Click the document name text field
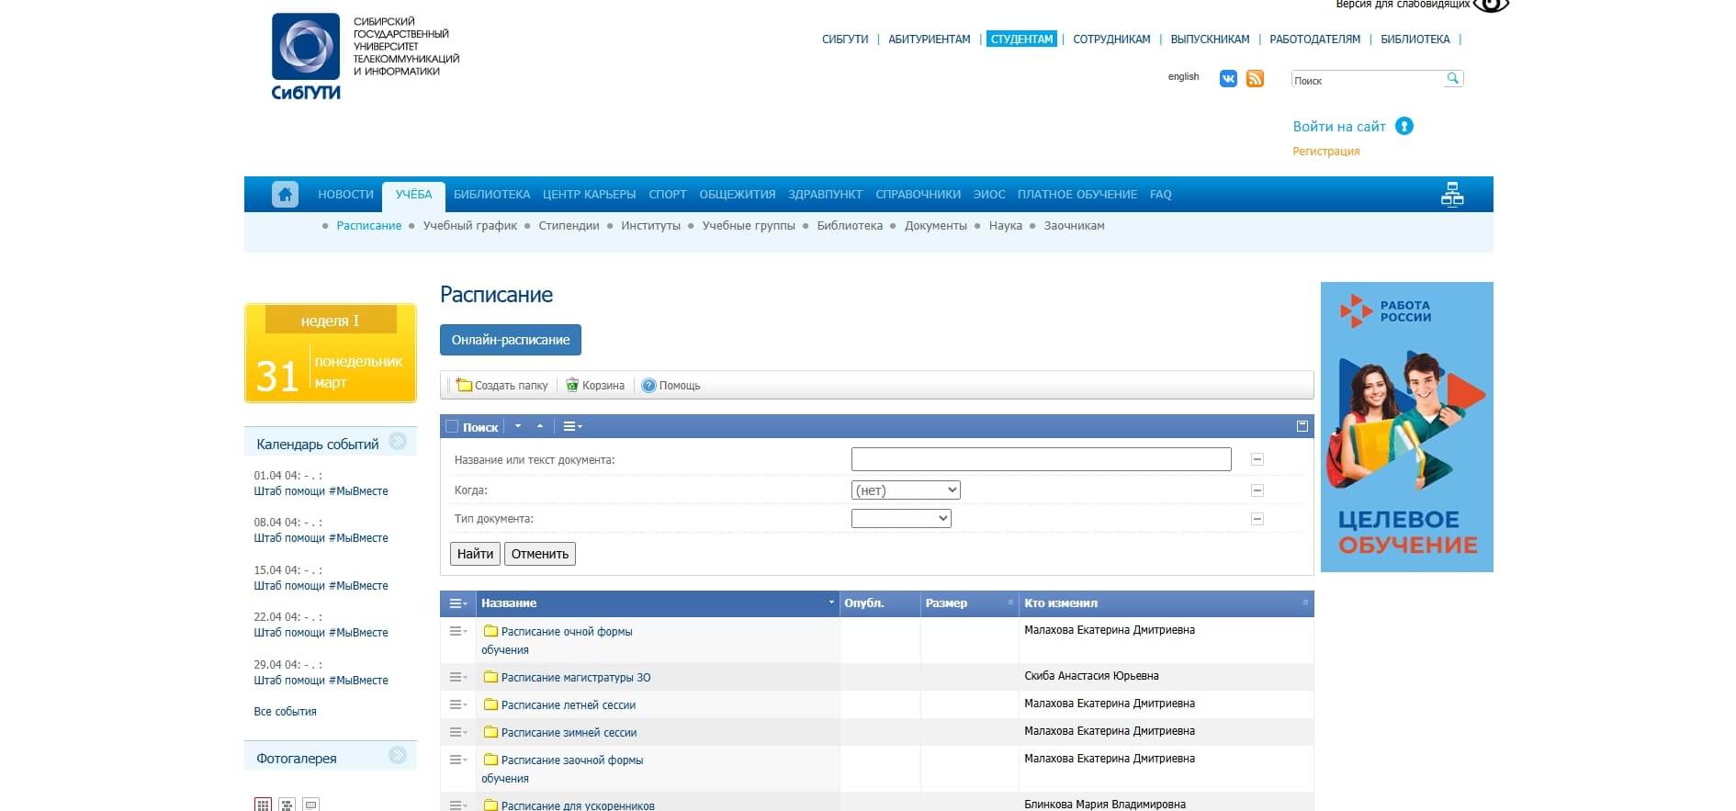This screenshot has width=1736, height=811. click(x=1041, y=459)
